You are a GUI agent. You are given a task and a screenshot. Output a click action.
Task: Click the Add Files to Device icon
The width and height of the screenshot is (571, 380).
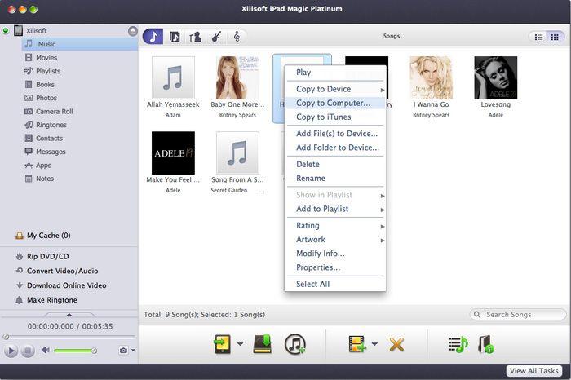click(357, 344)
